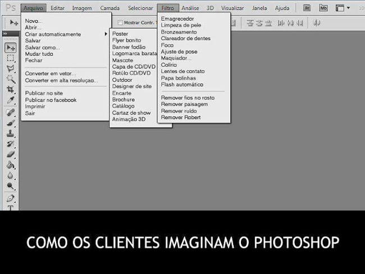The image size is (365, 274).
Task: Apply Papa bolinhas filter
Action: point(179,78)
